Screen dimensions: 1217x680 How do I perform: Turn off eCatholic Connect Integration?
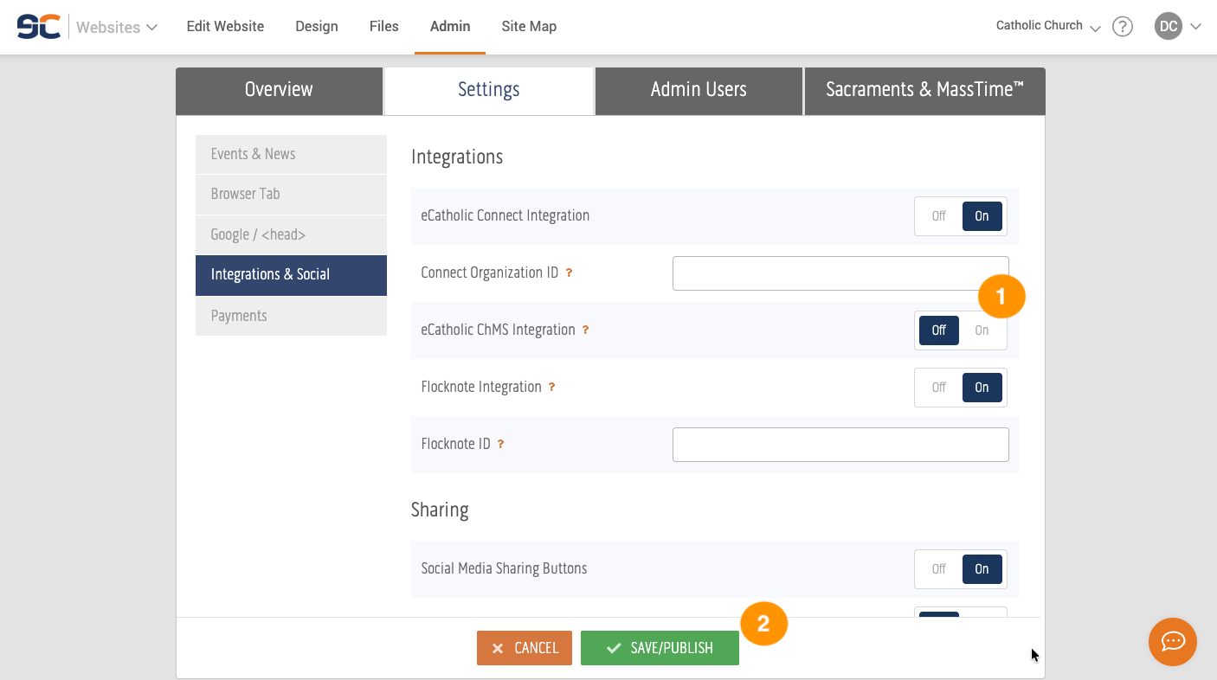tap(939, 216)
